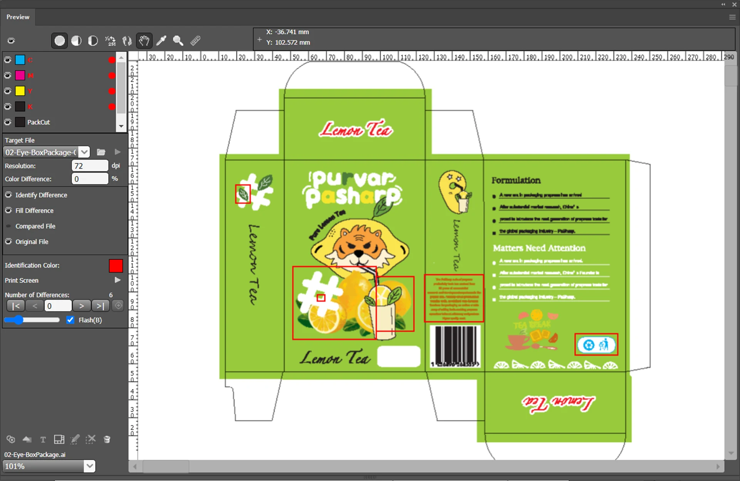Select Compared File option
Image resolution: width=740 pixels, height=481 pixels.
point(35,226)
